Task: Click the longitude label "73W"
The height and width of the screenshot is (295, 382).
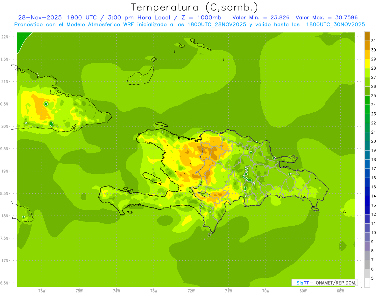Action: tap(154, 291)
